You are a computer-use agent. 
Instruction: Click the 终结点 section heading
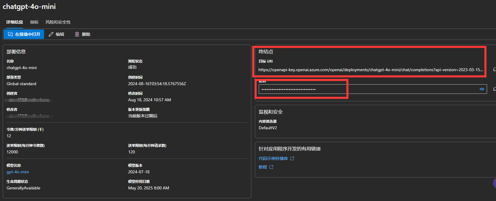(266, 52)
